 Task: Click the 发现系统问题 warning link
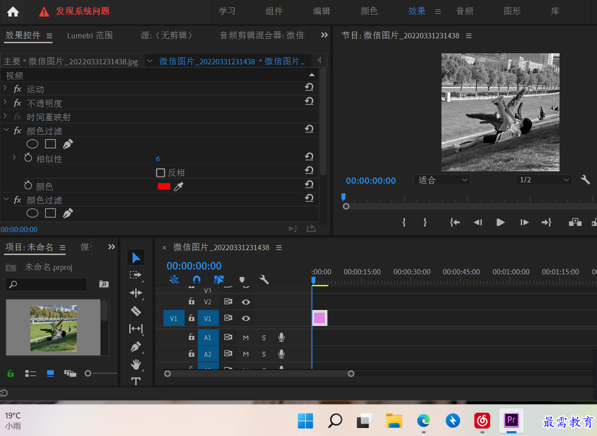click(x=83, y=11)
